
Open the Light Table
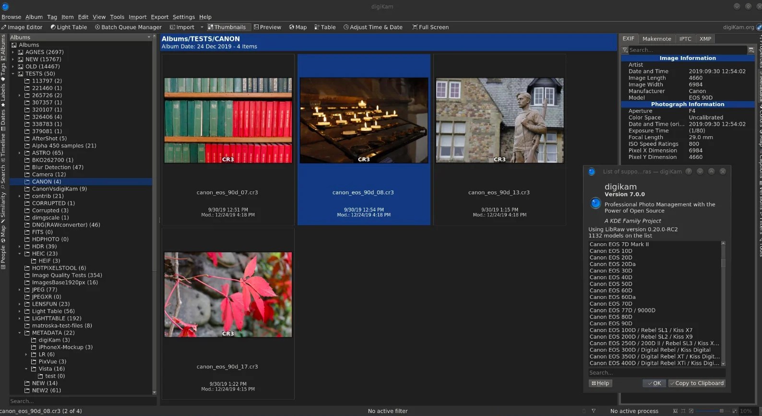click(x=69, y=27)
